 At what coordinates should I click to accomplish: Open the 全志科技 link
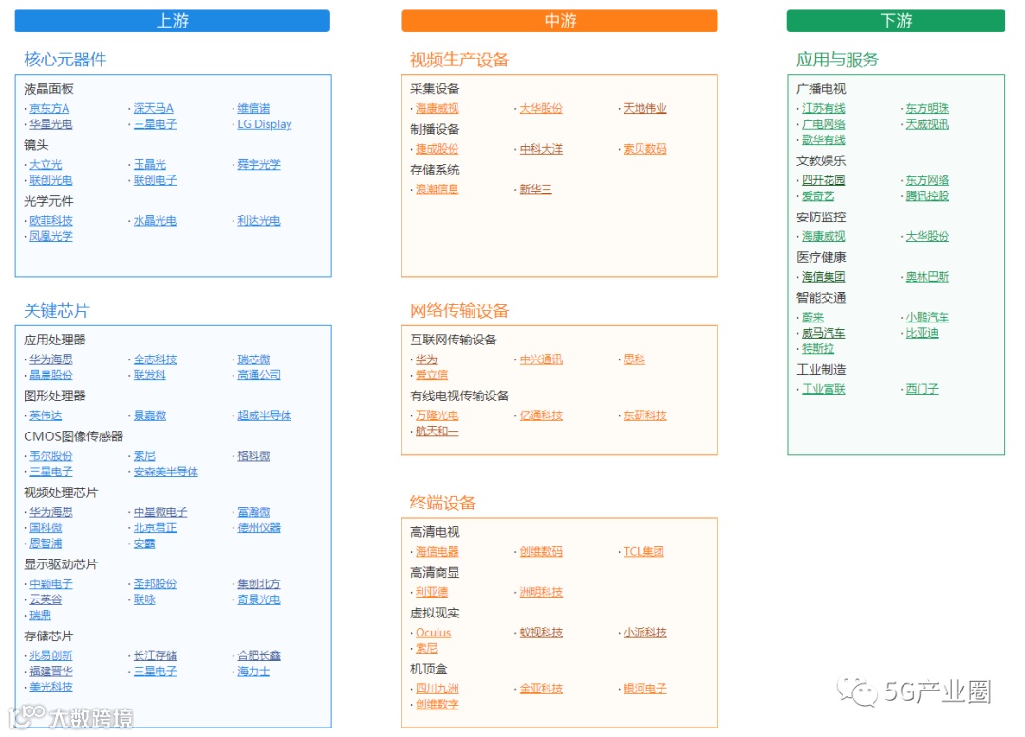coord(155,359)
